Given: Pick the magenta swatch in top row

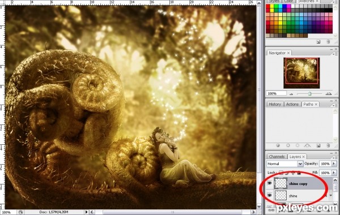Looking at the screenshot, I should coord(289,6).
